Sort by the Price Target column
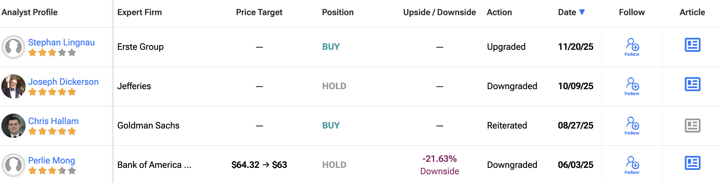The image size is (720, 183). pos(259,12)
